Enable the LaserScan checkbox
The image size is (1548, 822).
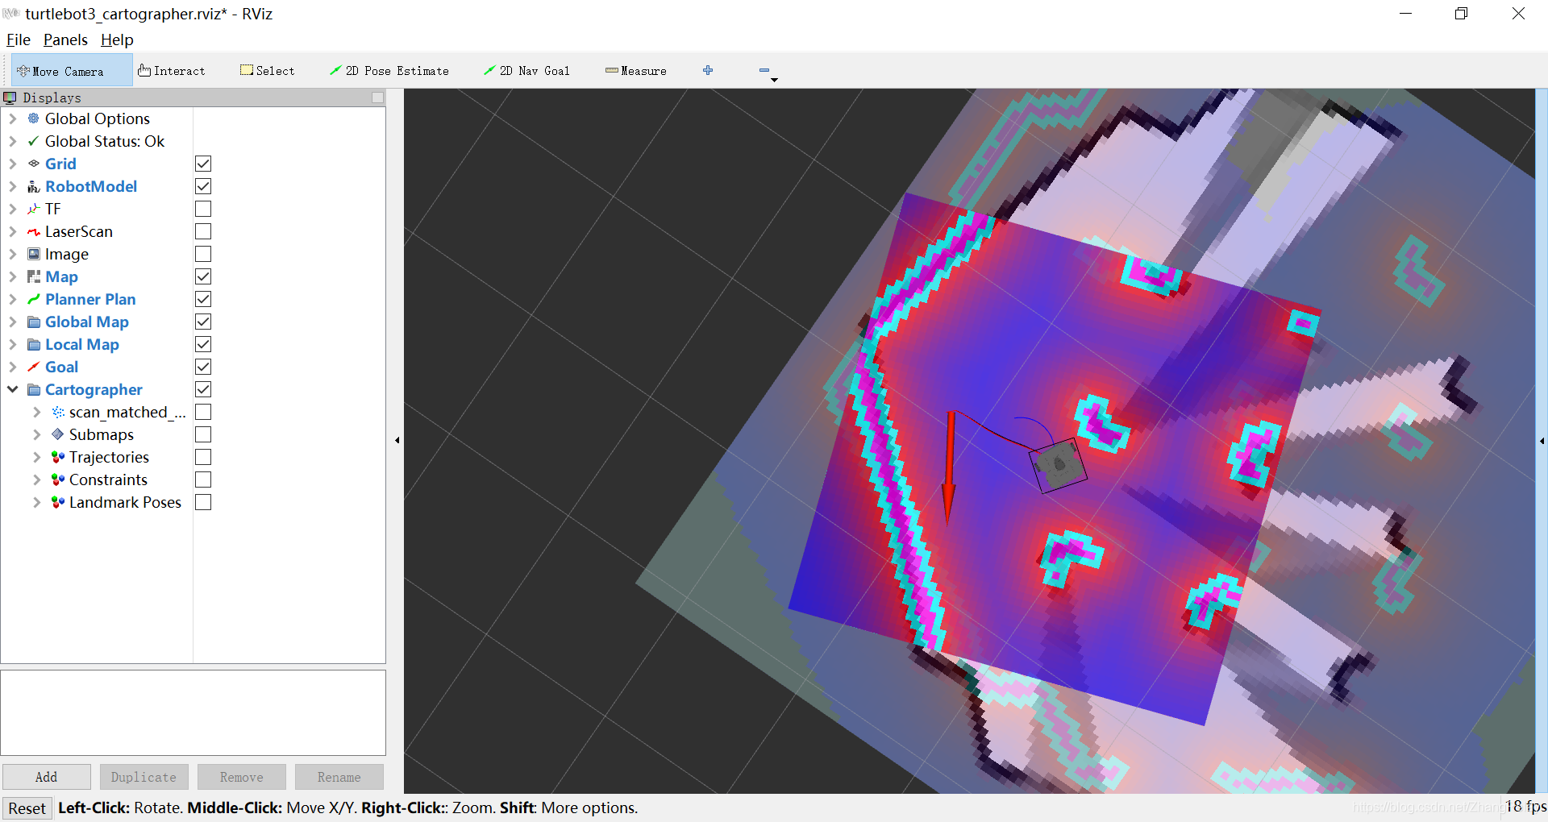click(203, 231)
